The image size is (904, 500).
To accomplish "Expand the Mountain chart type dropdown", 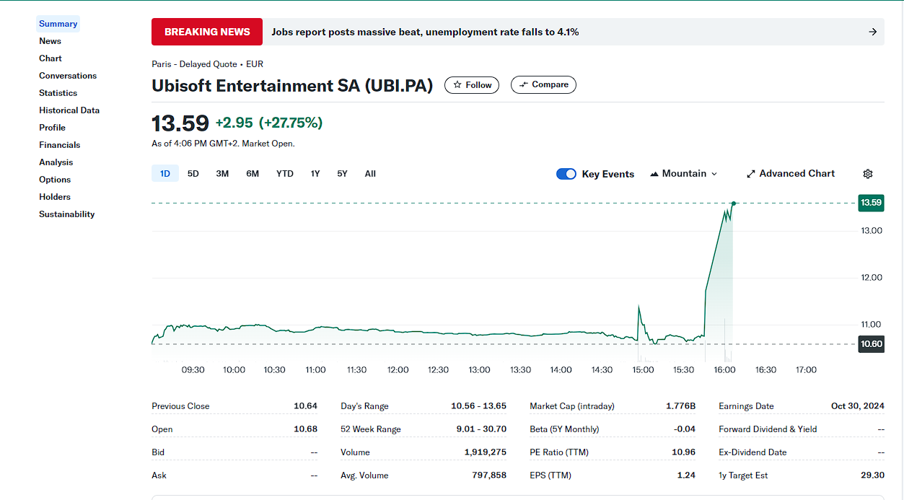I will 683,174.
